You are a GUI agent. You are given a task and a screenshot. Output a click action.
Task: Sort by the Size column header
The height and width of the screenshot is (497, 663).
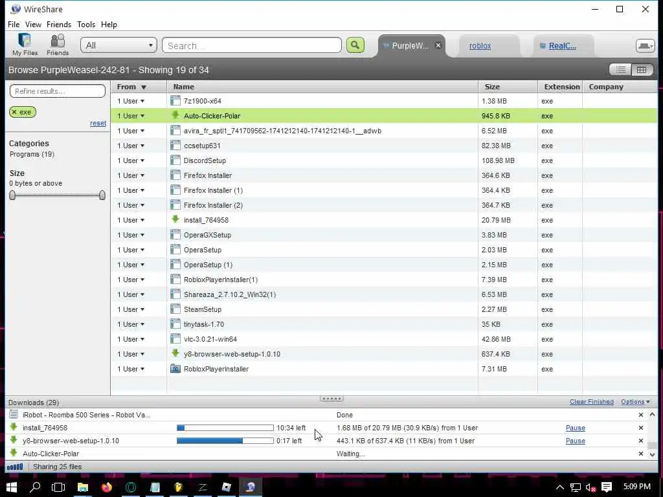pyautogui.click(x=508, y=87)
